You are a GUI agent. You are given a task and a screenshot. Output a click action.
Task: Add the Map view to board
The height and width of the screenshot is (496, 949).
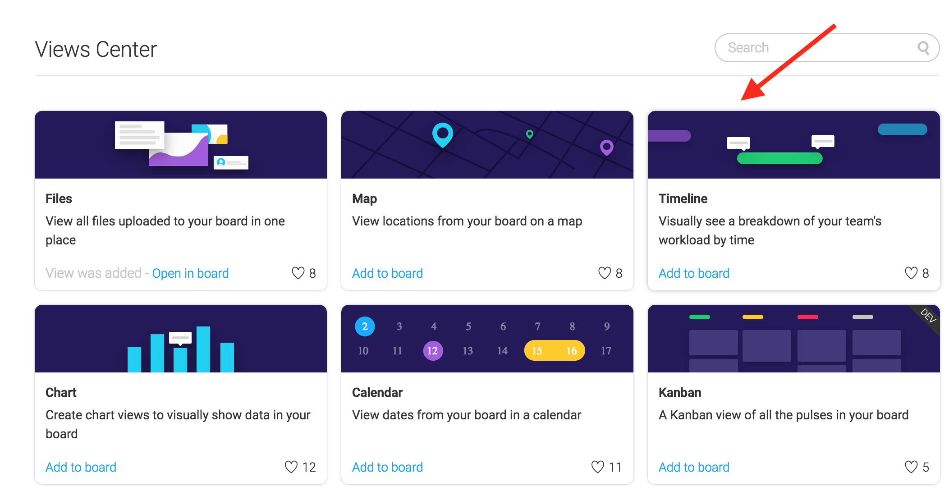(387, 273)
